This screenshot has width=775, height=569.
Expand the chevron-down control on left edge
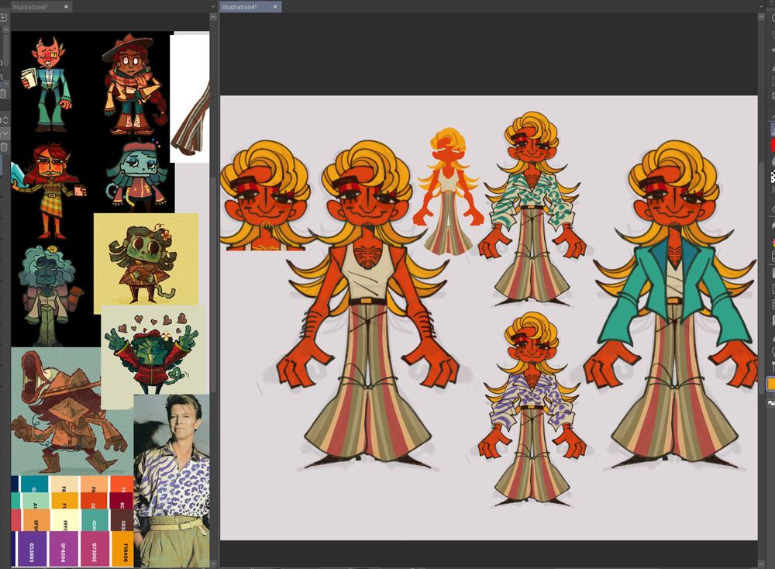click(4, 133)
